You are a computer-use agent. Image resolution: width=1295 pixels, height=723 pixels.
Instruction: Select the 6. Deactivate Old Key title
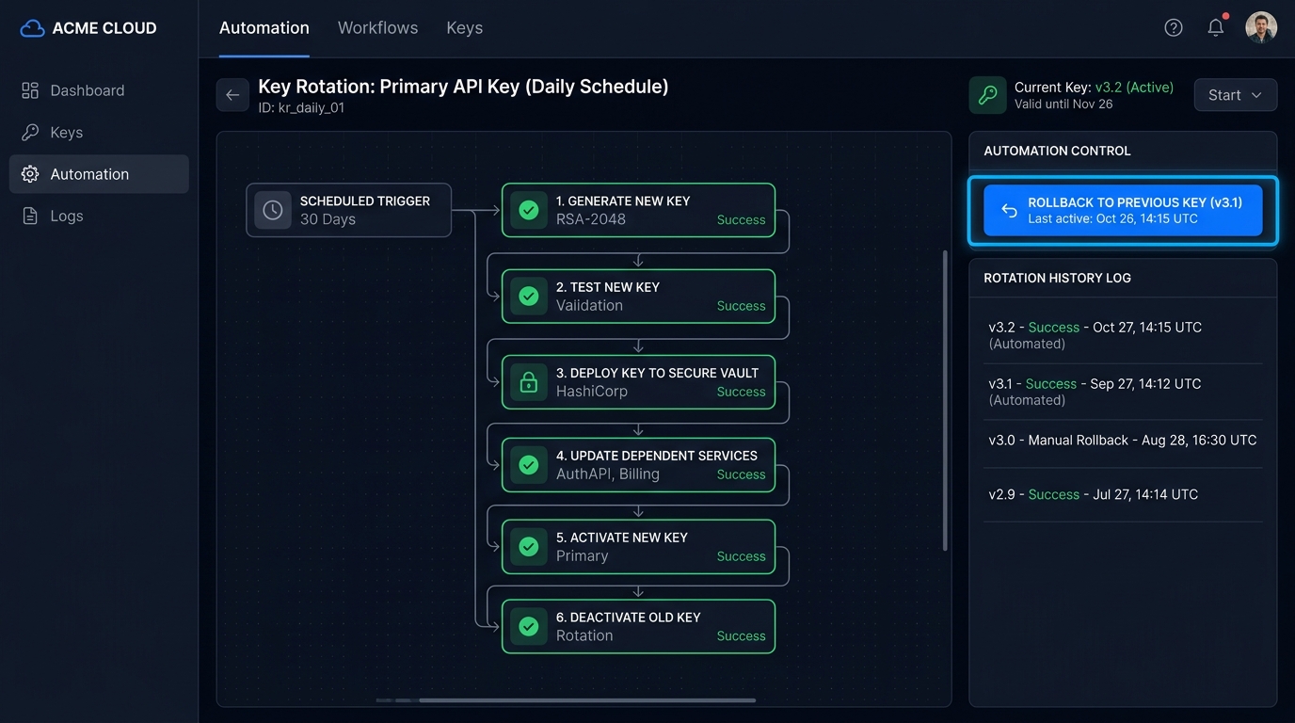629,618
